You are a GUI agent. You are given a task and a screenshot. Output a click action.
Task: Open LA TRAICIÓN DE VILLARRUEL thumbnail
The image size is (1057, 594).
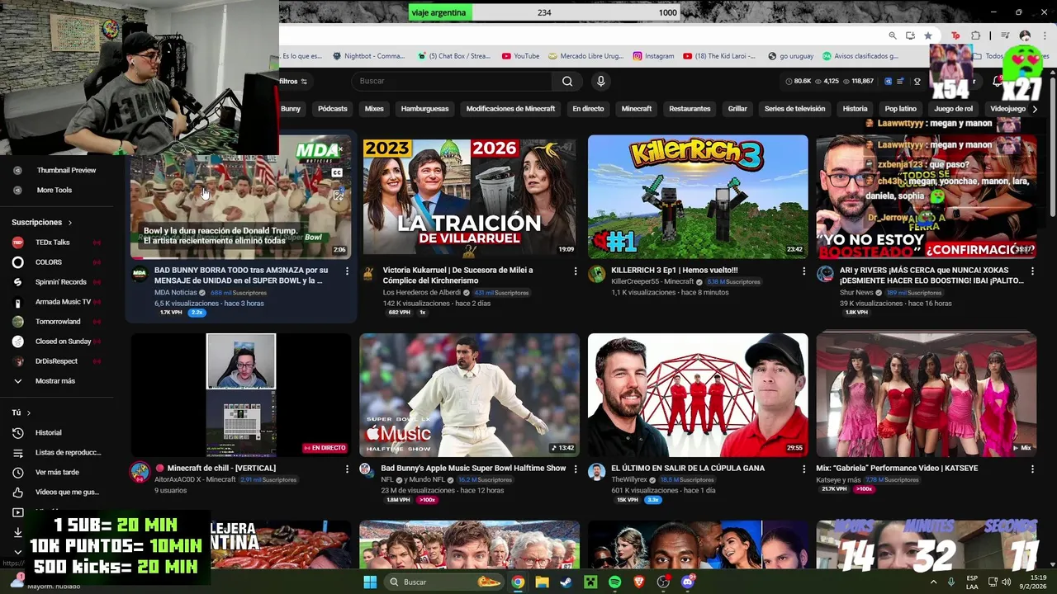(470, 196)
